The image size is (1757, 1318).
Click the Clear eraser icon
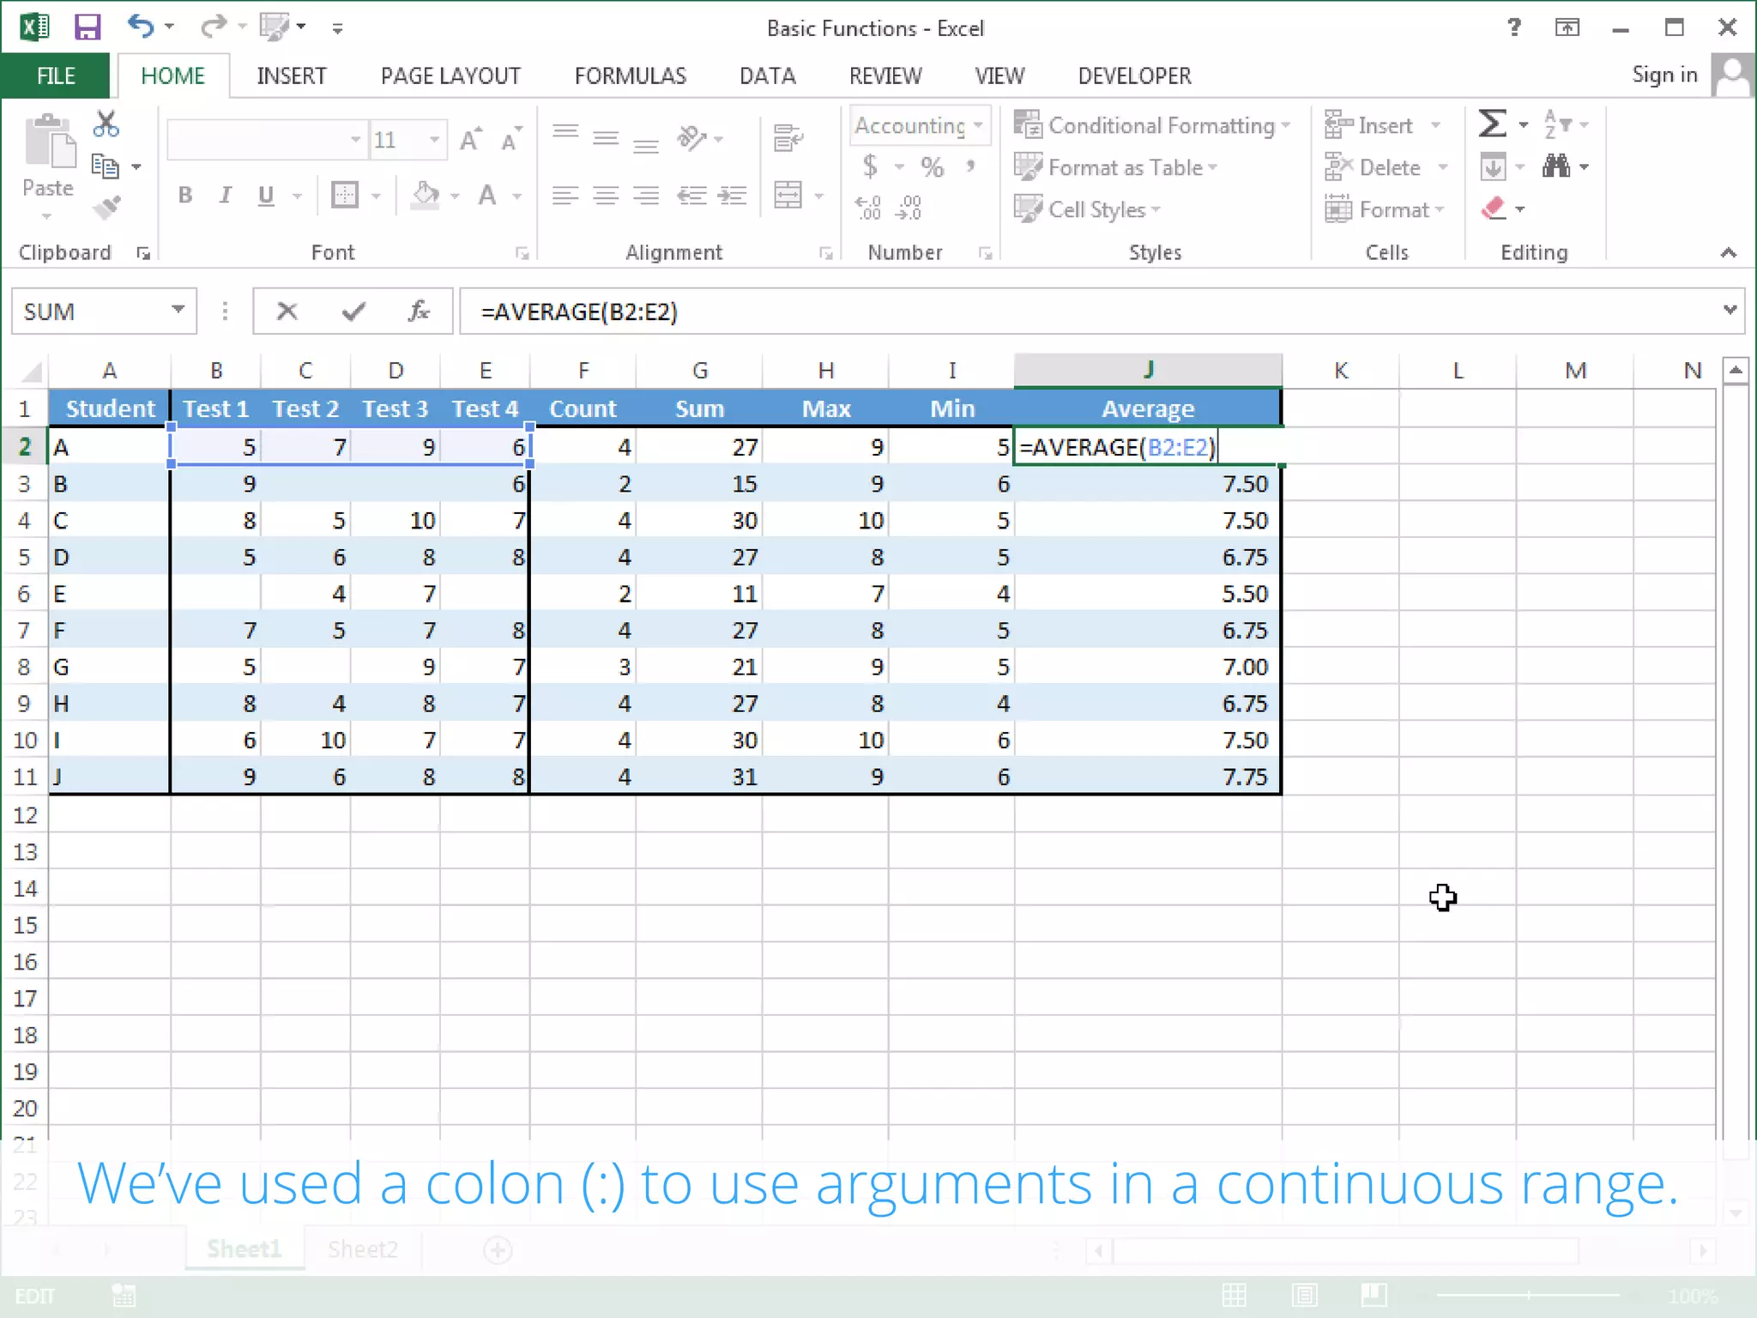[x=1494, y=209]
